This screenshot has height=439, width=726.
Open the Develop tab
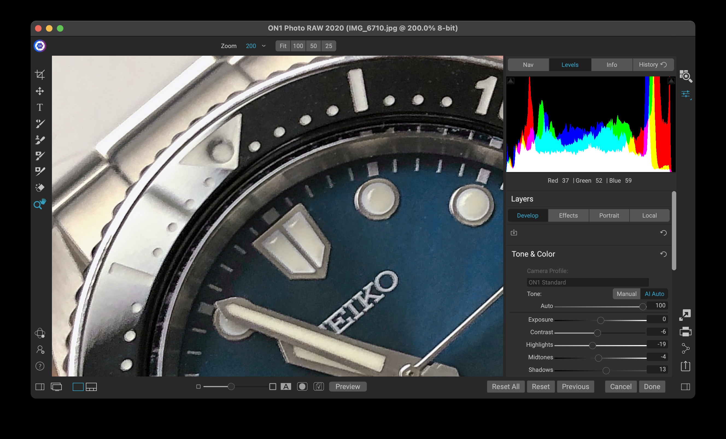coord(527,215)
